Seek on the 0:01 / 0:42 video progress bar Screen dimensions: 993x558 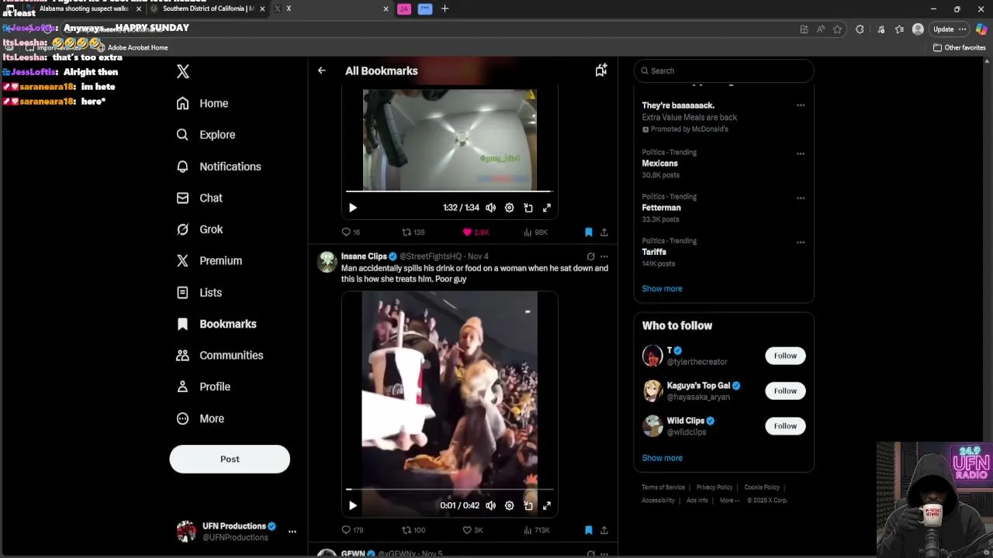449,489
